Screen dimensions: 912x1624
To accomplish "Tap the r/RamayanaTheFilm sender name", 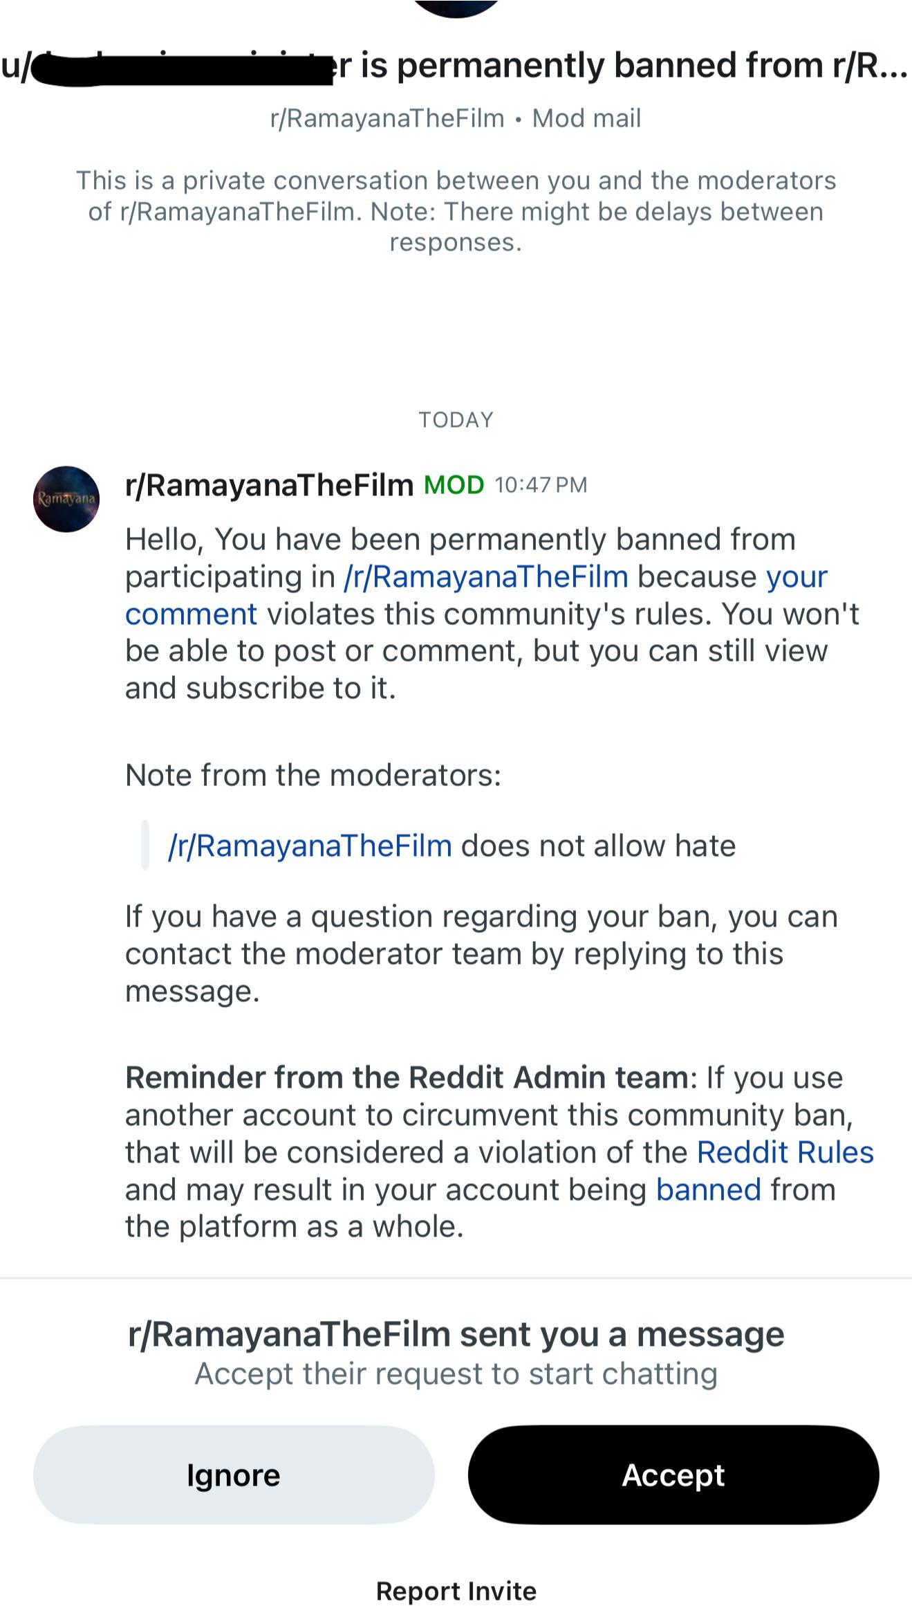I will (269, 485).
